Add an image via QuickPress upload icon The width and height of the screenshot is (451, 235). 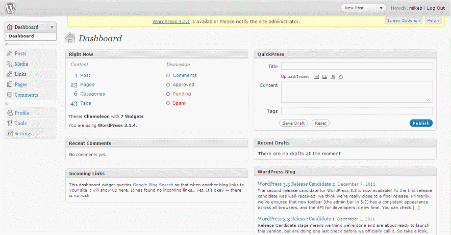[316, 77]
